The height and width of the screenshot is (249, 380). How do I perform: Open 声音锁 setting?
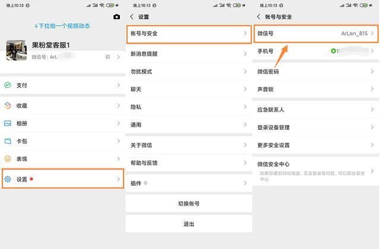click(316, 90)
